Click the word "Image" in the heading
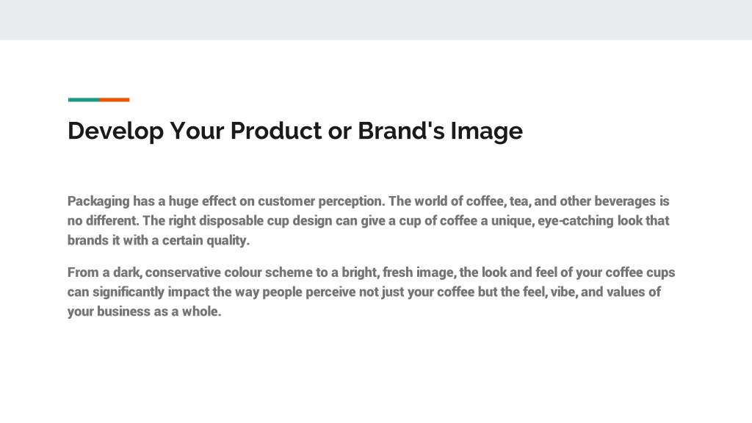Image resolution: width=752 pixels, height=423 pixels. [x=486, y=131]
